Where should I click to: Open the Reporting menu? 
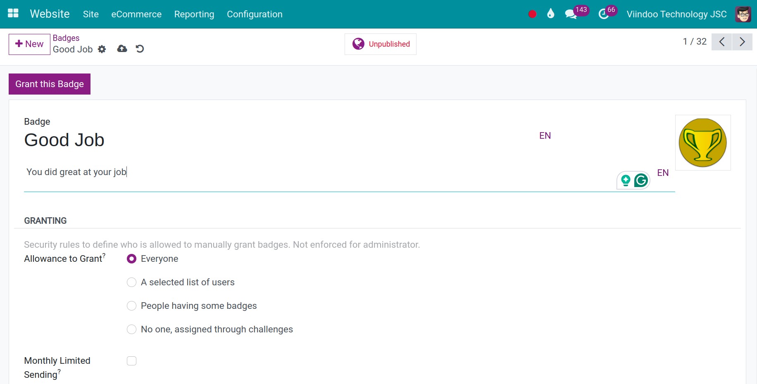(x=194, y=14)
